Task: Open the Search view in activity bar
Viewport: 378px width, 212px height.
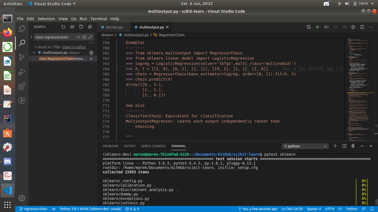Action: pos(22,43)
